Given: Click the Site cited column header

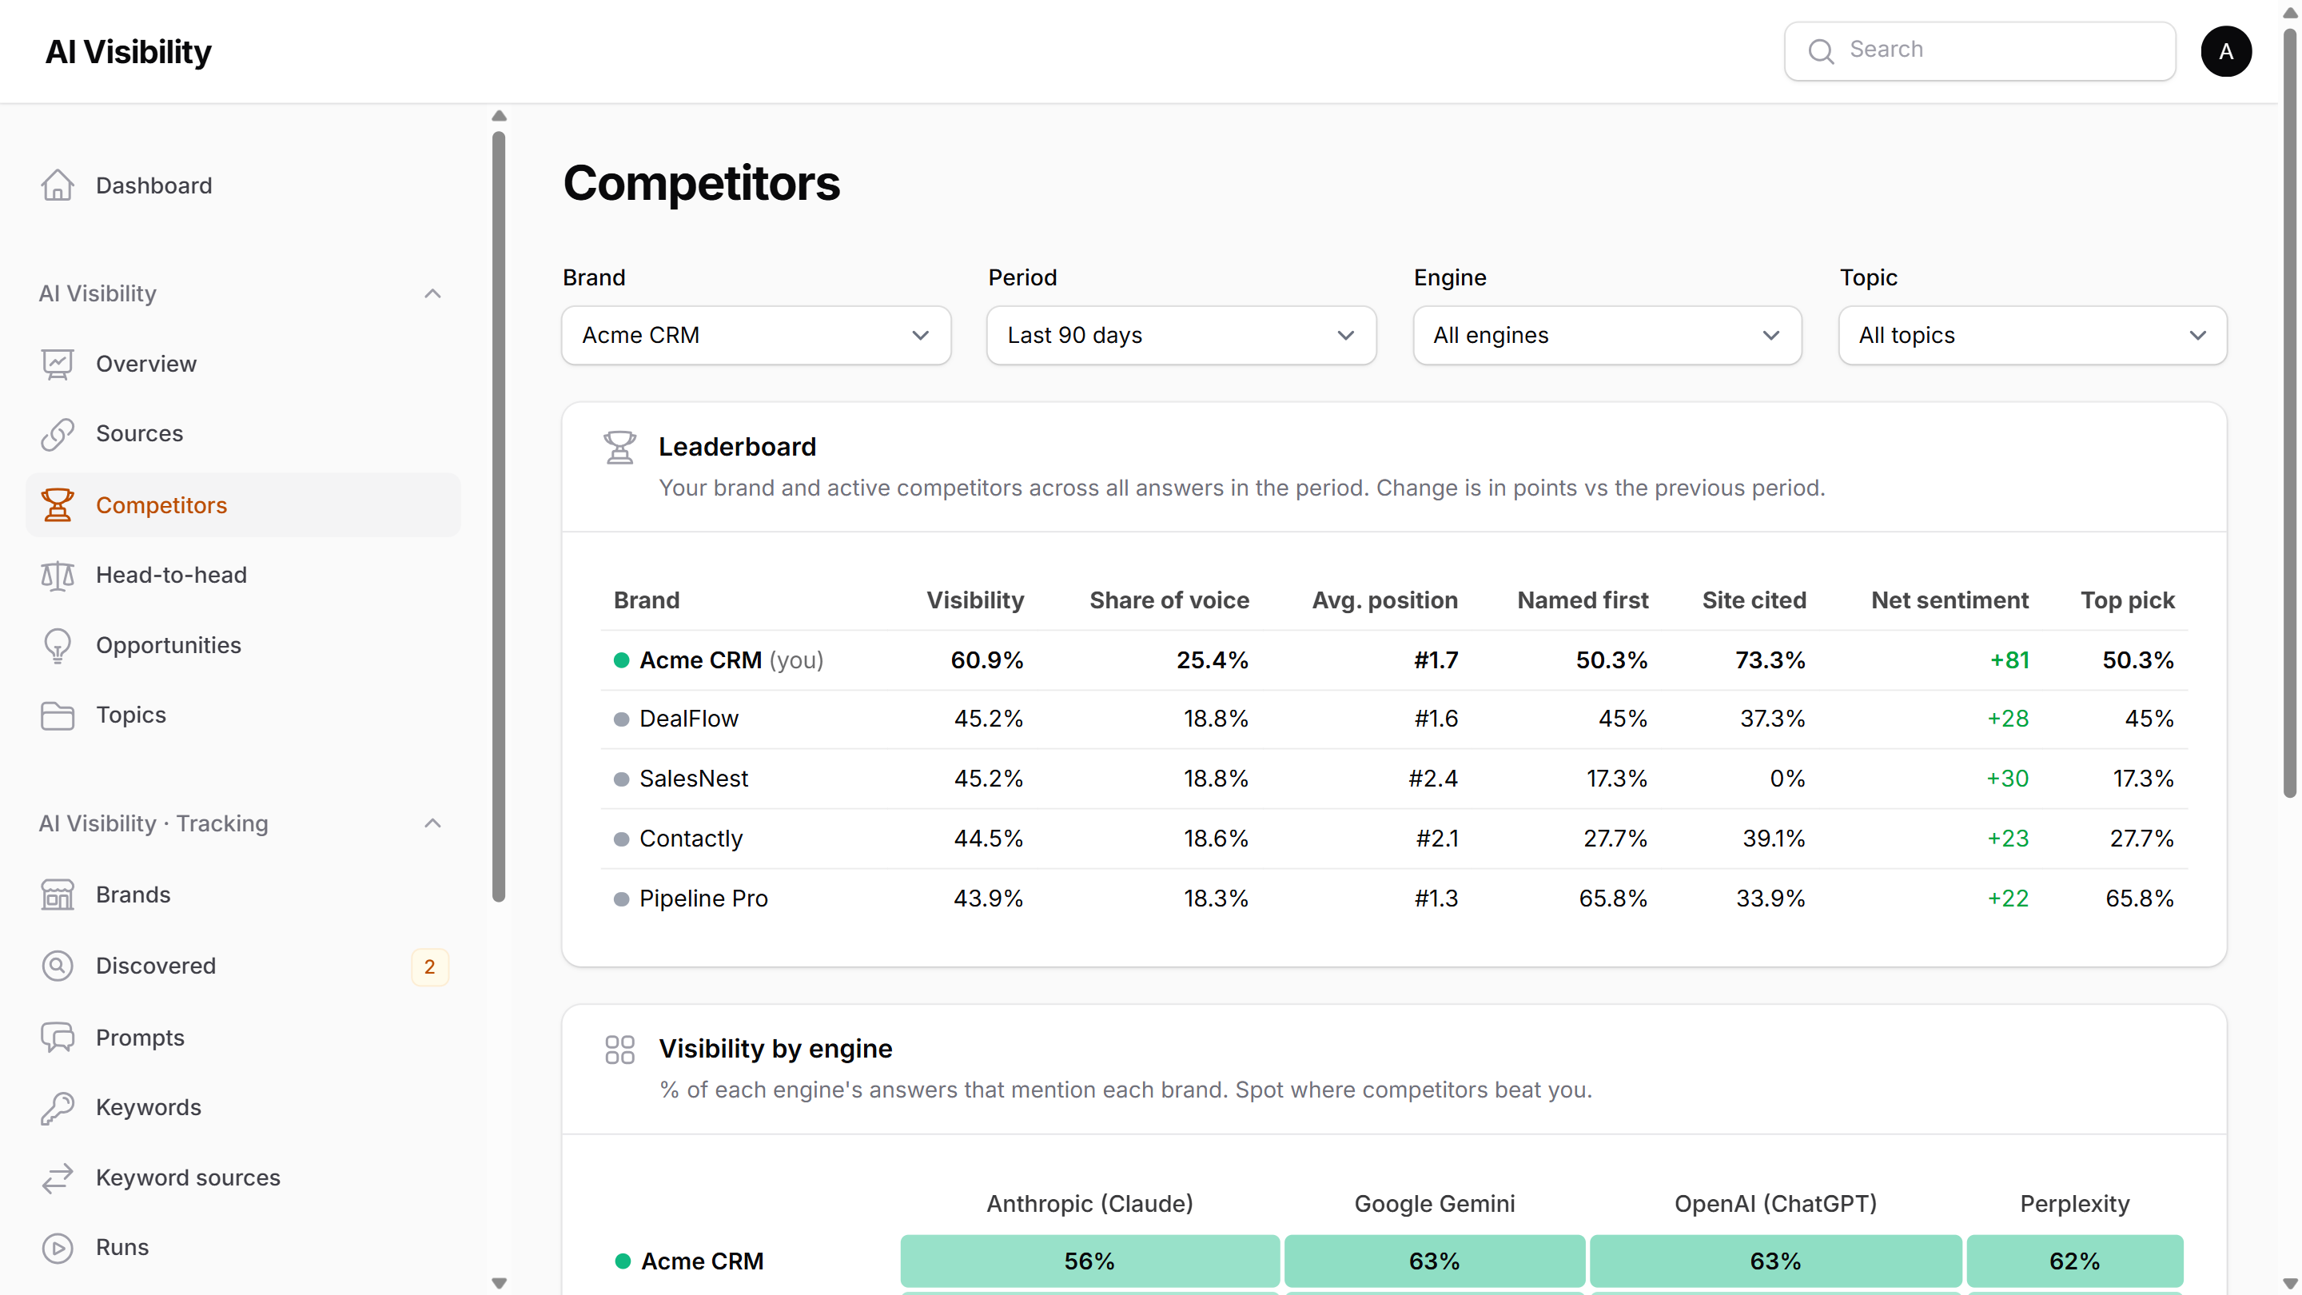Looking at the screenshot, I should tap(1754, 600).
